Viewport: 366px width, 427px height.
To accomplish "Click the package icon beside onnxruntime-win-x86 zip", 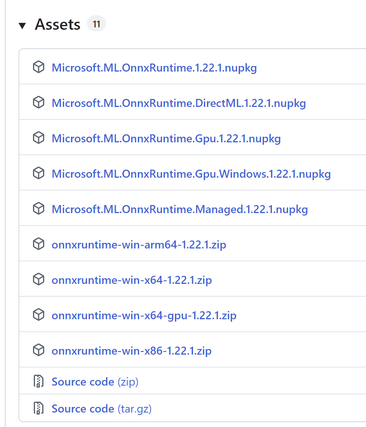I will [38, 350].
